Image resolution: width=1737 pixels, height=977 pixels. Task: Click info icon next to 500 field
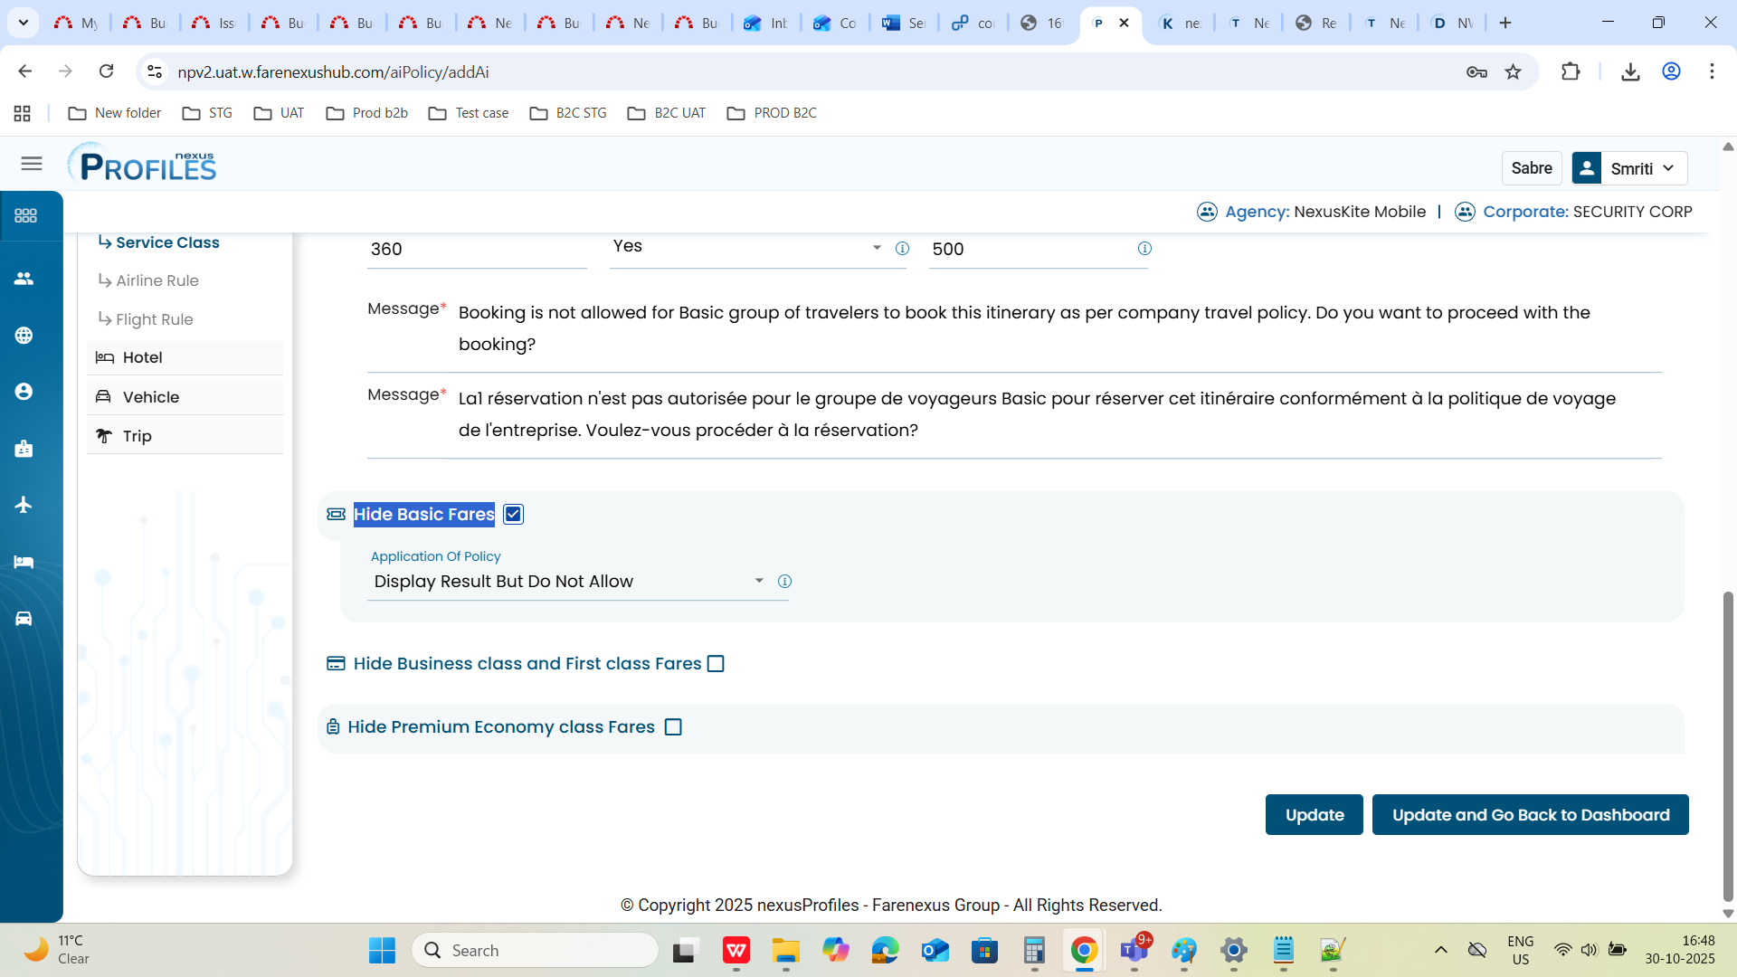[x=1144, y=249]
